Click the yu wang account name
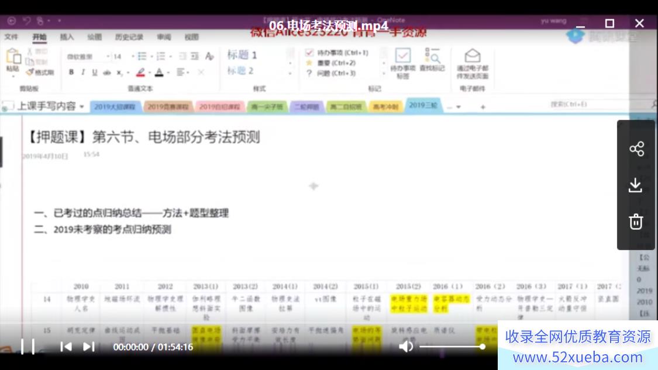Viewport: 658px width, 370px height. point(553,20)
